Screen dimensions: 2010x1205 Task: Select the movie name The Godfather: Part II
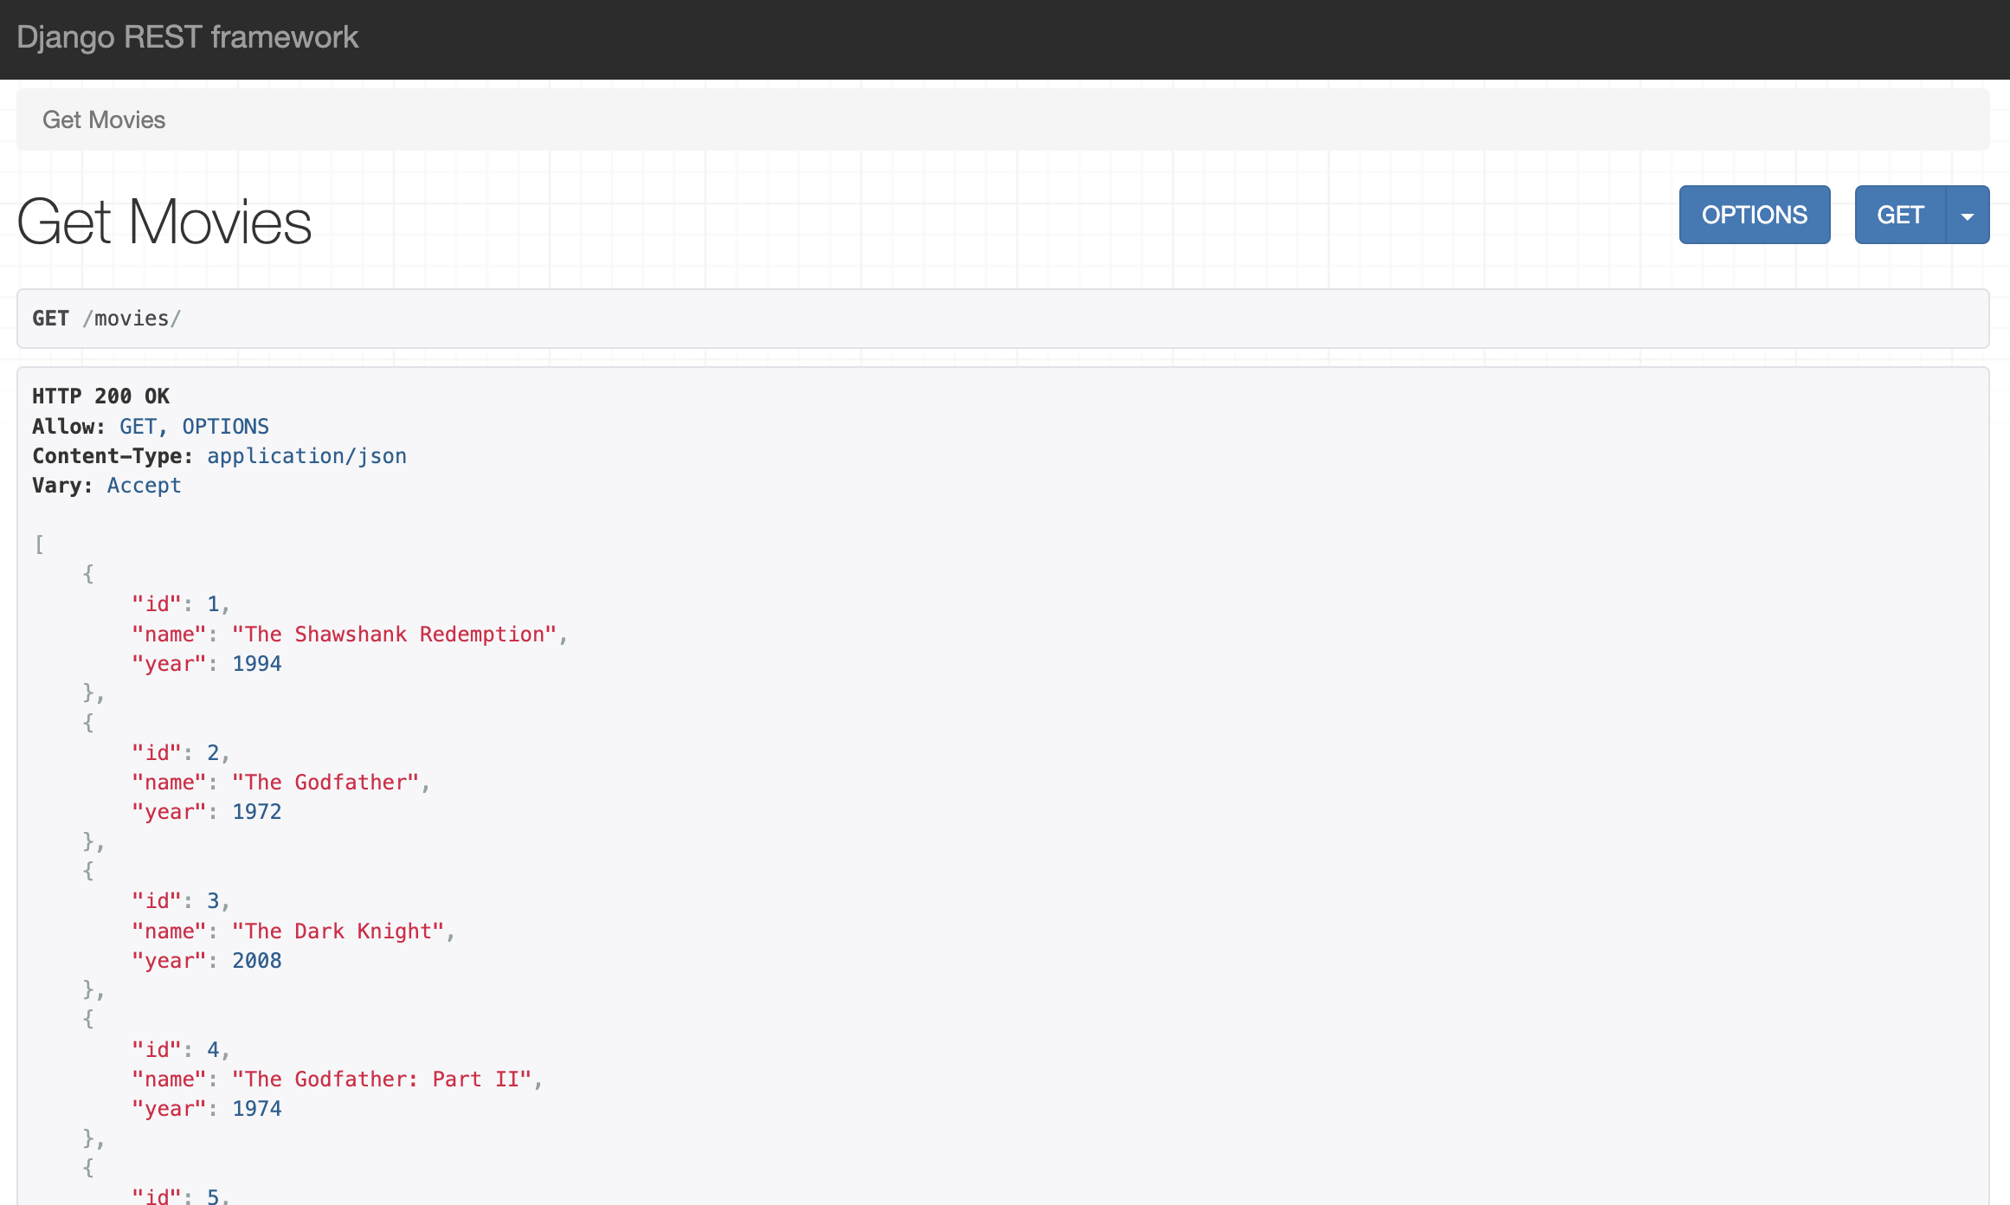point(381,1079)
